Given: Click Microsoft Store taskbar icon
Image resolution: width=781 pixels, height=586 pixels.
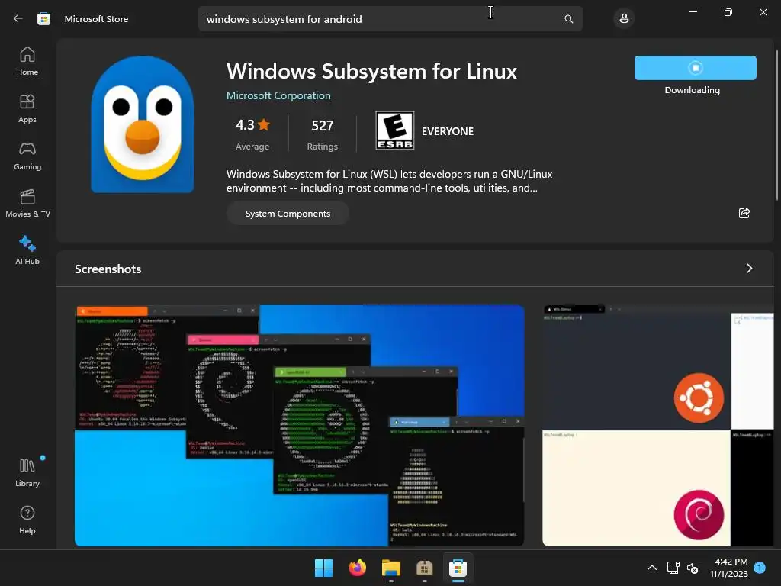Looking at the screenshot, I should pos(458,568).
